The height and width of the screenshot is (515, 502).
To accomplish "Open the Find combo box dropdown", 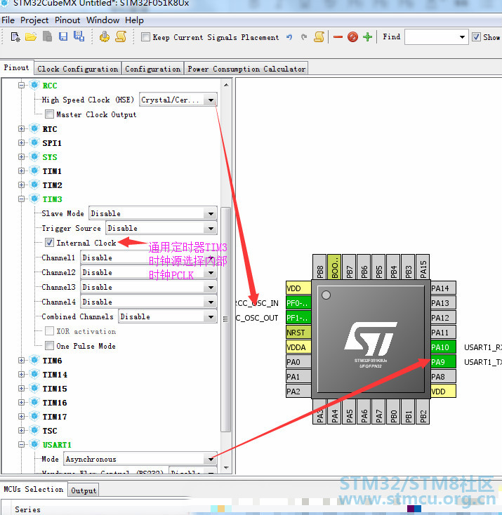I will (x=462, y=36).
